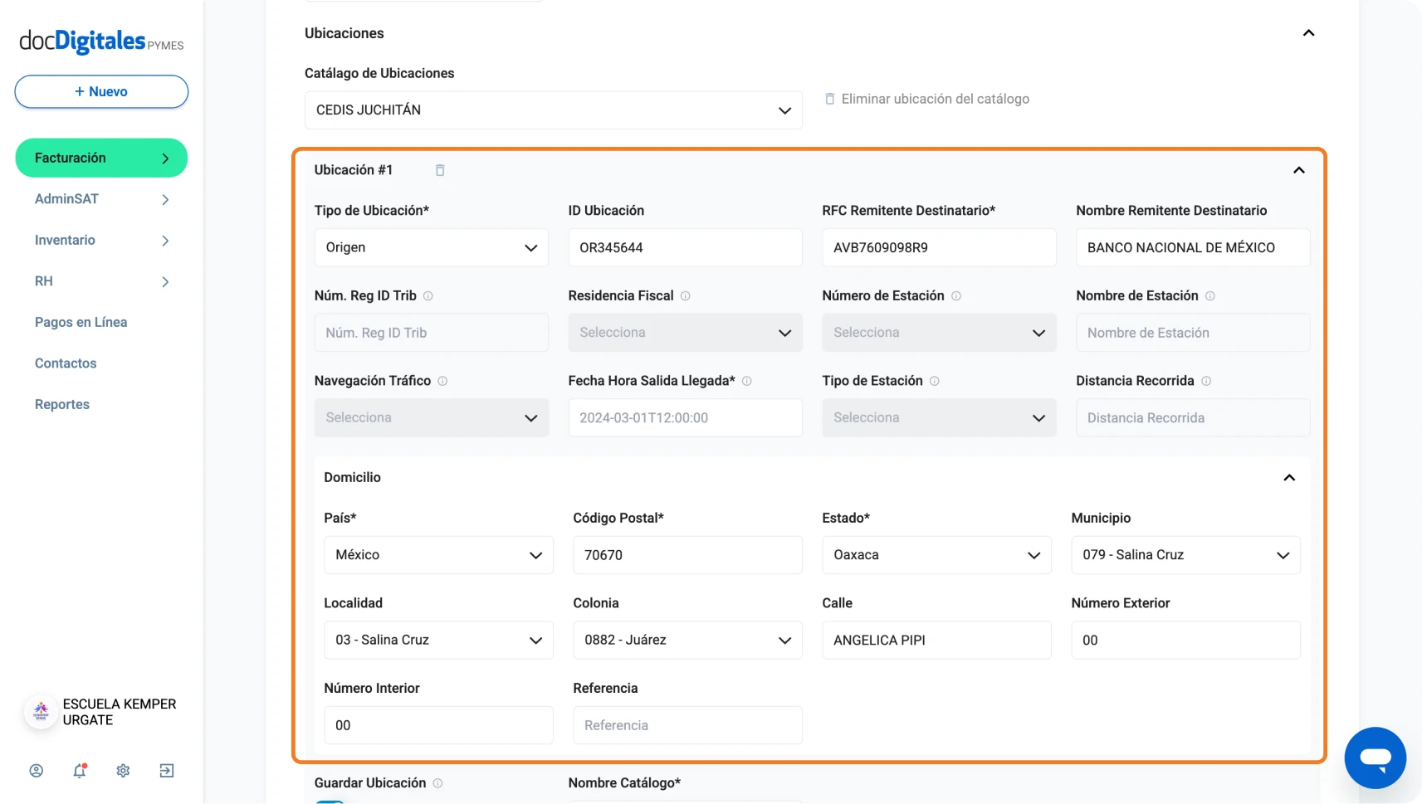Edit the Nombre Remitente Destinatario field
The image size is (1422, 804).
point(1194,247)
